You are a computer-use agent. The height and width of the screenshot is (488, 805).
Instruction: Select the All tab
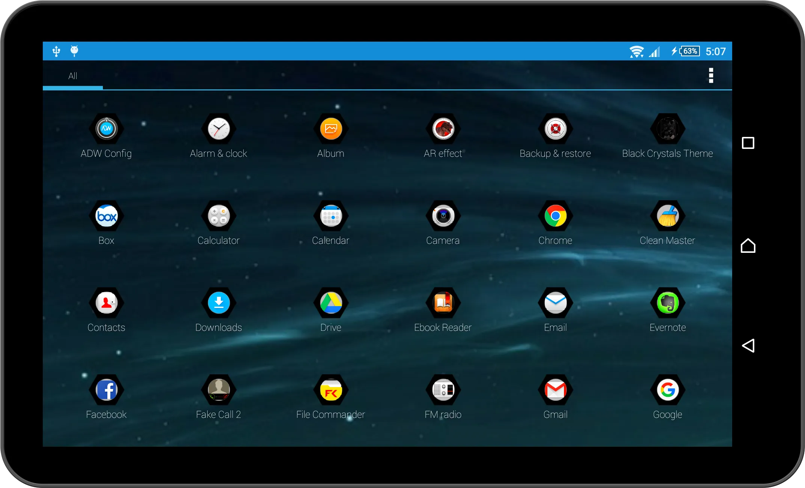point(73,76)
